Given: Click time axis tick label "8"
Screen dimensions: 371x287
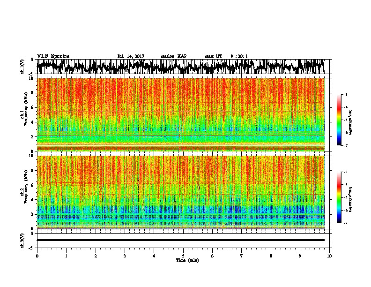Looking at the screenshot, I should pyautogui.click(x=271, y=256).
